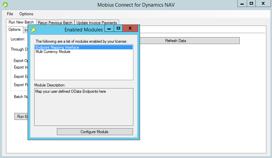
Task: Select the Options sub-tab
Action: pyautogui.click(x=15, y=29)
